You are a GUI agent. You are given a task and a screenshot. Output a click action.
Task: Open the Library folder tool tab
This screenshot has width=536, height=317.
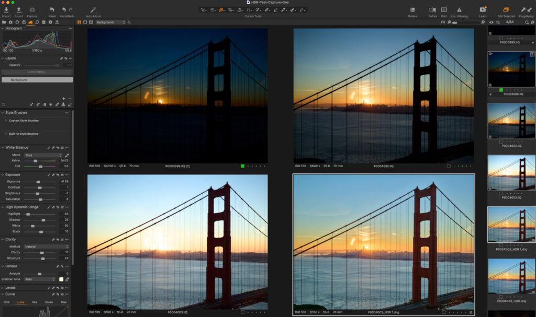[x=4, y=22]
